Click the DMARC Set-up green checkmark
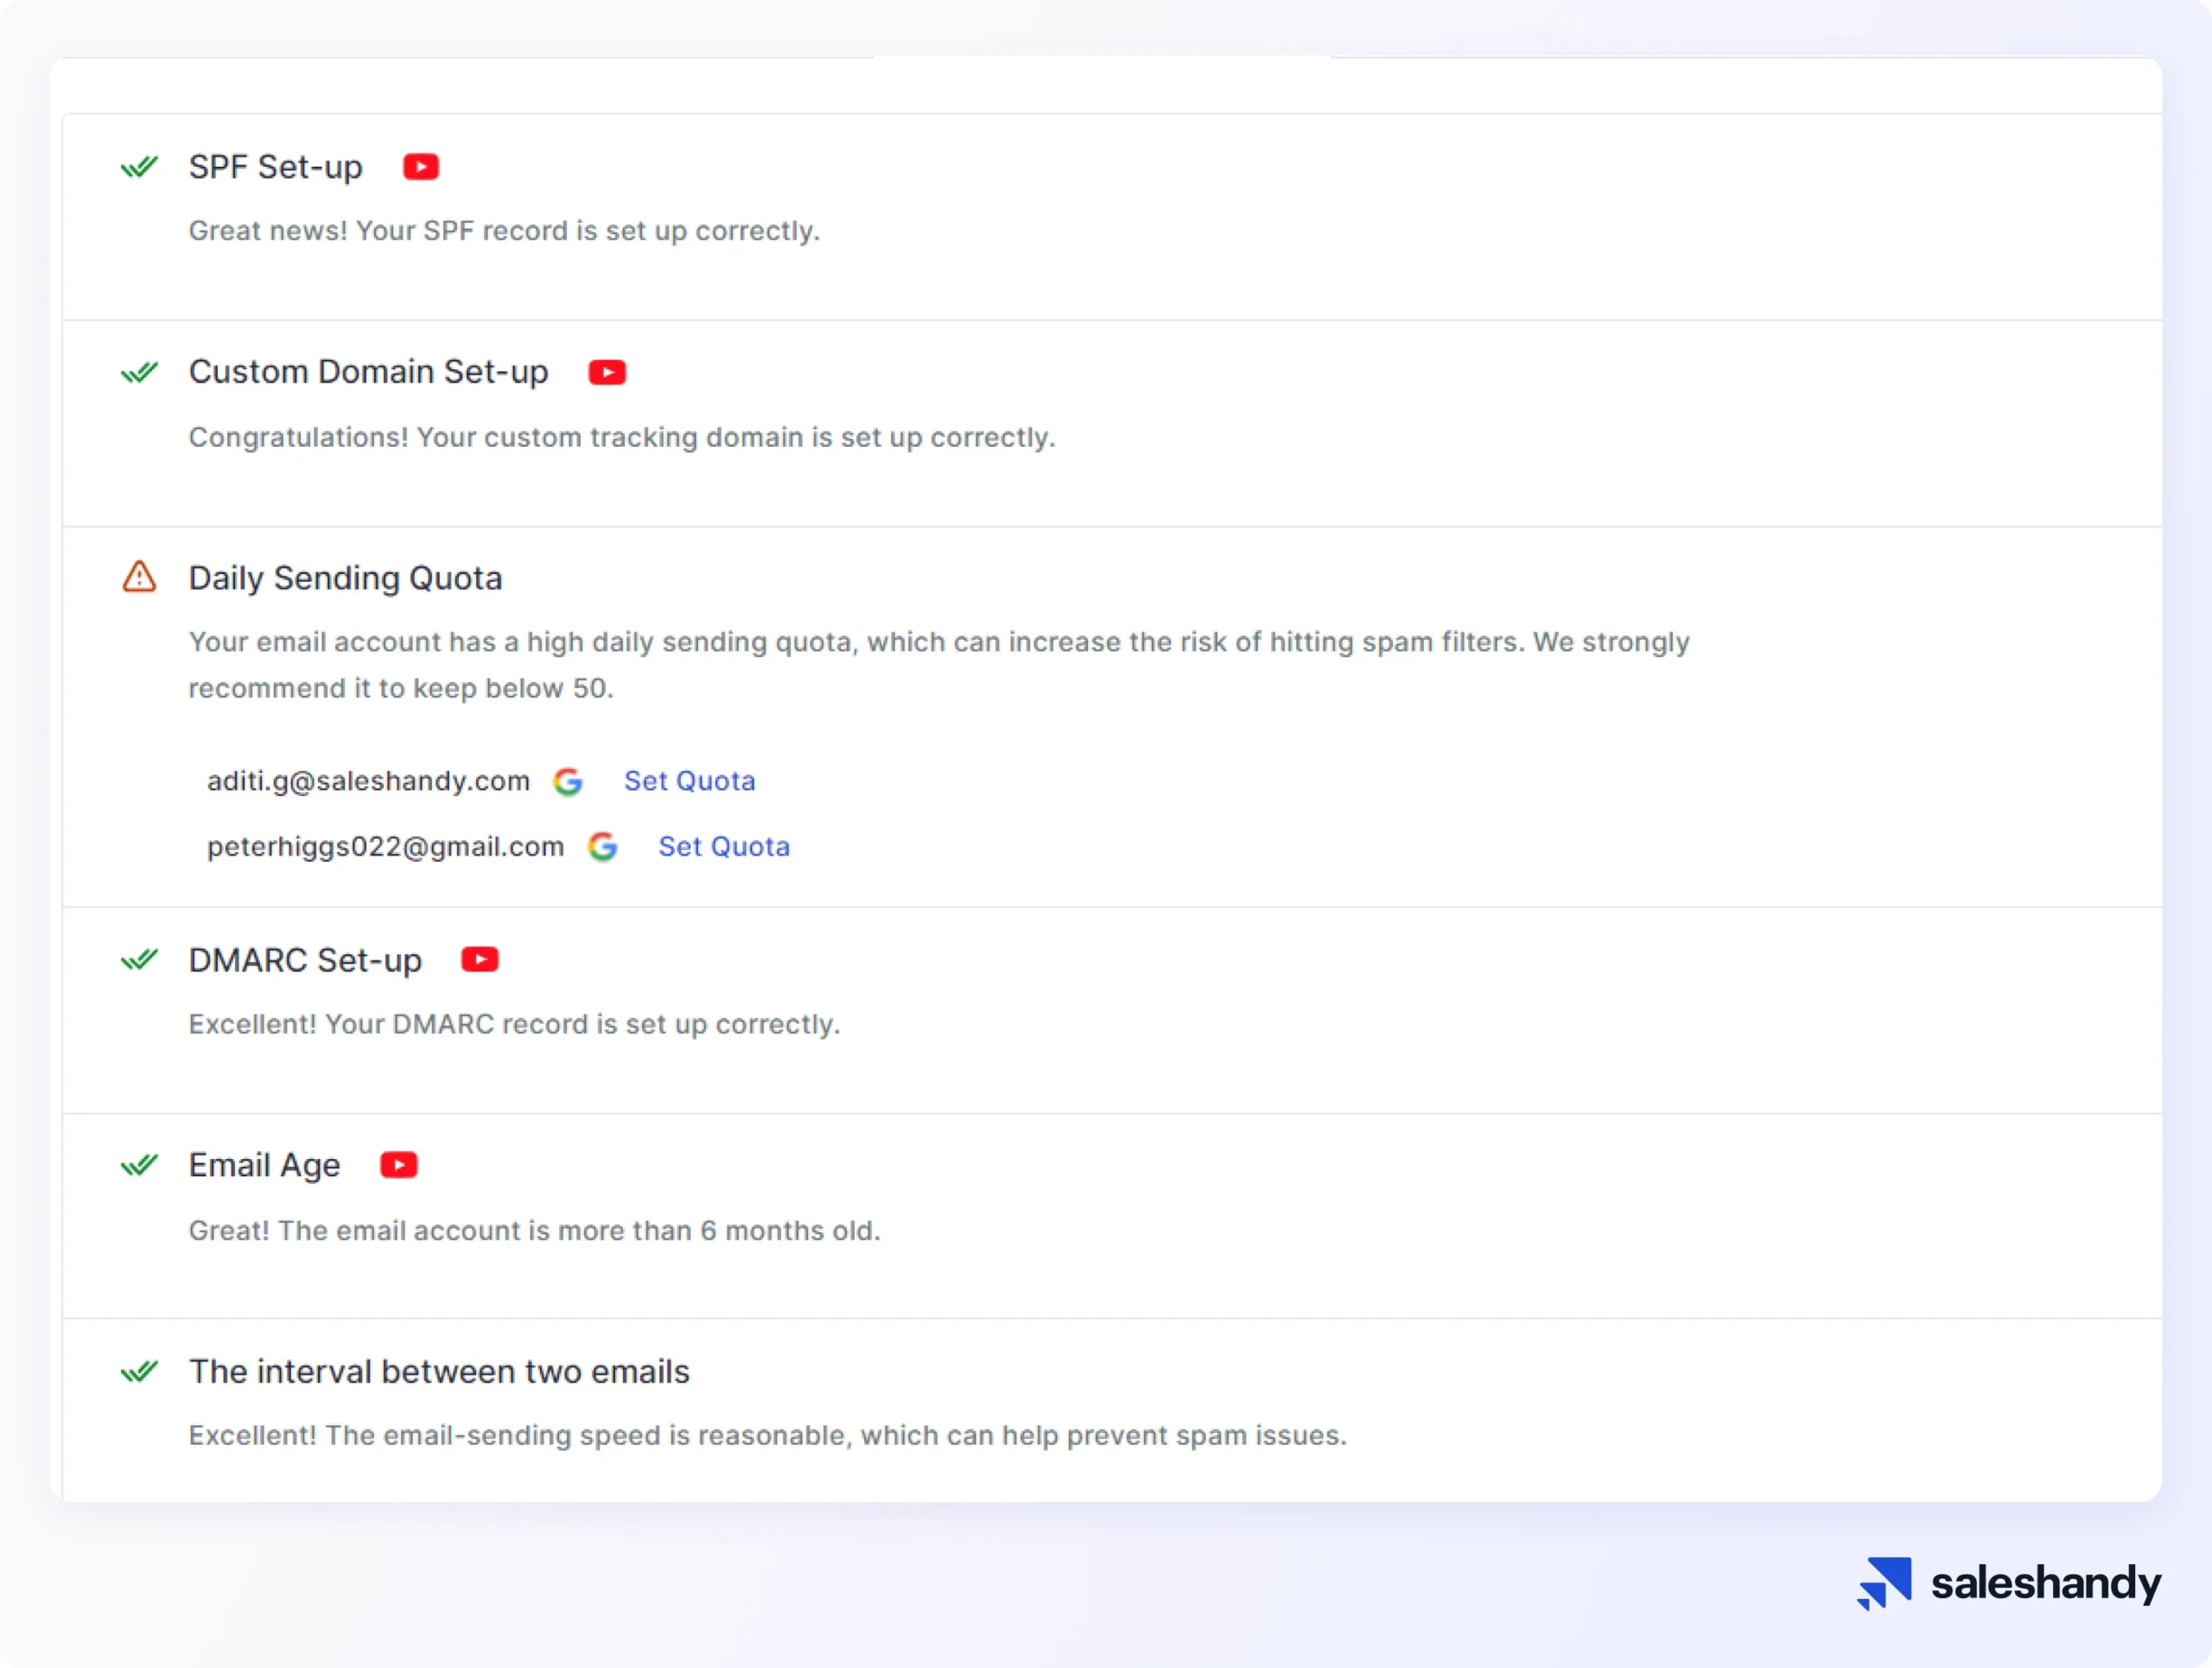2212x1668 pixels. click(x=139, y=960)
